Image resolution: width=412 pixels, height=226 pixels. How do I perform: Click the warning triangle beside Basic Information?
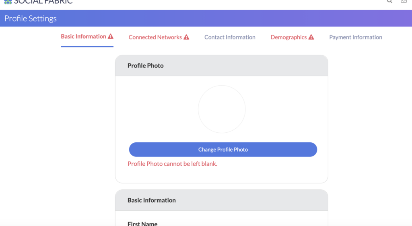click(x=111, y=36)
